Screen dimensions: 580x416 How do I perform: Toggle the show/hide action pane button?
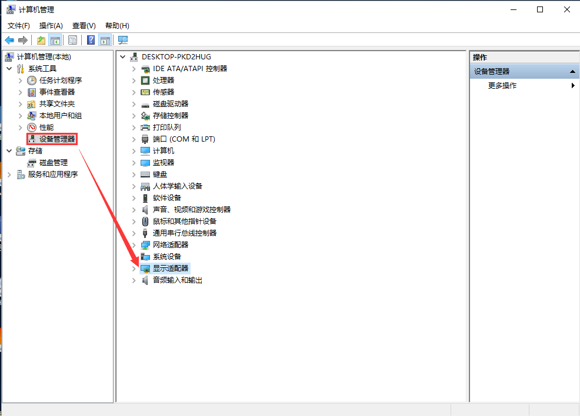pos(105,41)
